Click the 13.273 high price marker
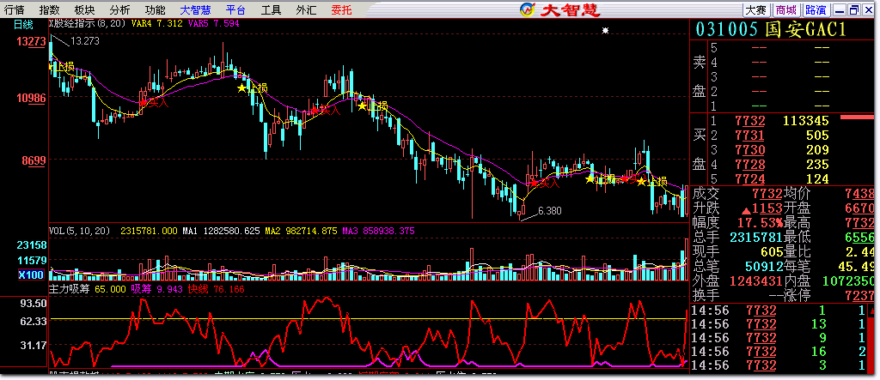Viewport: 880px width, 380px height. (x=85, y=41)
